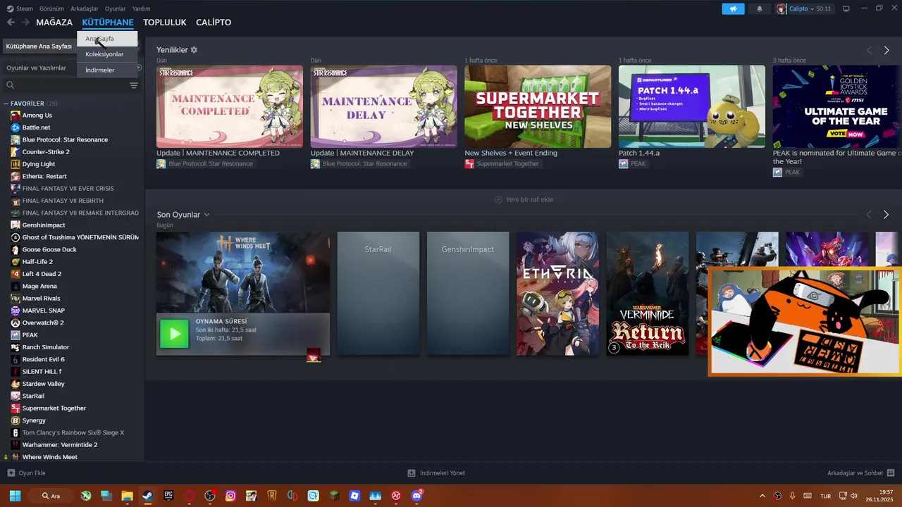902x507 pixels.
Task: Open Patch 1.44.a PEAK news thumbnail
Action: [692, 106]
